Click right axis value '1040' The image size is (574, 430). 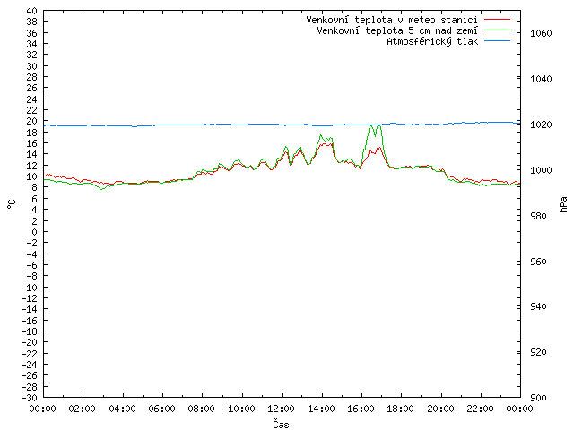[x=541, y=79]
